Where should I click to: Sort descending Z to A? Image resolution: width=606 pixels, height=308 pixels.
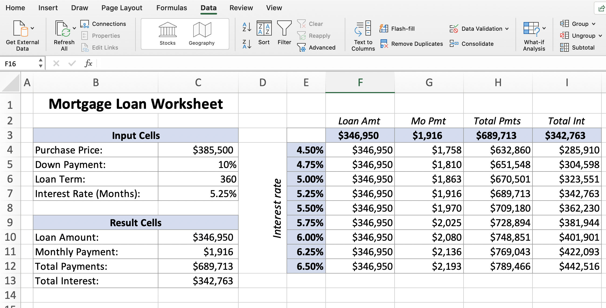tap(247, 44)
